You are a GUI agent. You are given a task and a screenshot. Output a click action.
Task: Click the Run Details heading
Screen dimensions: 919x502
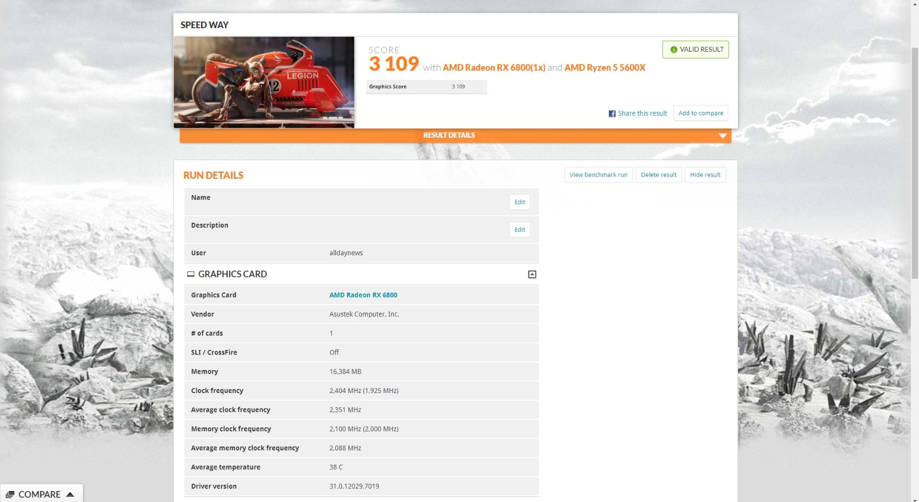click(213, 176)
